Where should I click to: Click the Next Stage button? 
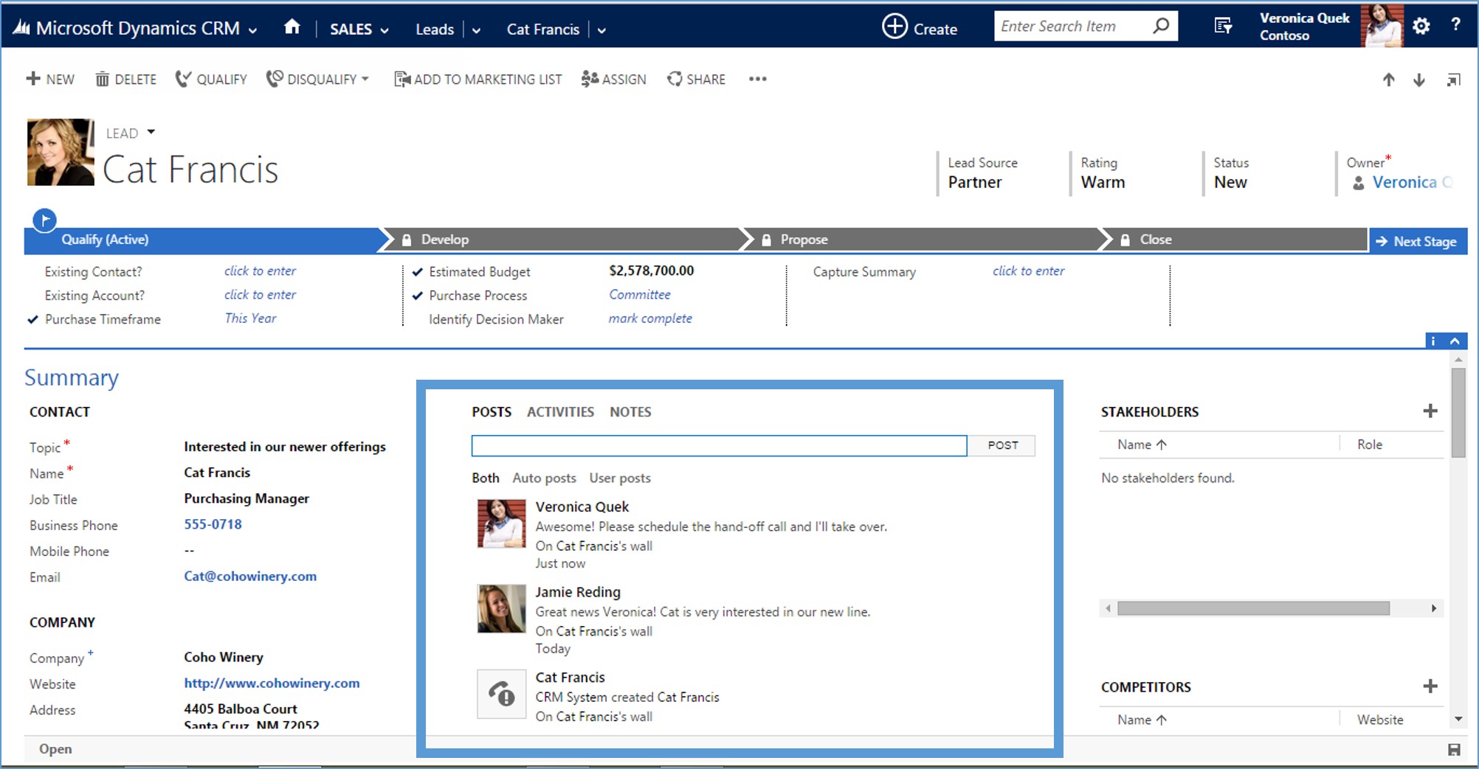click(1417, 241)
